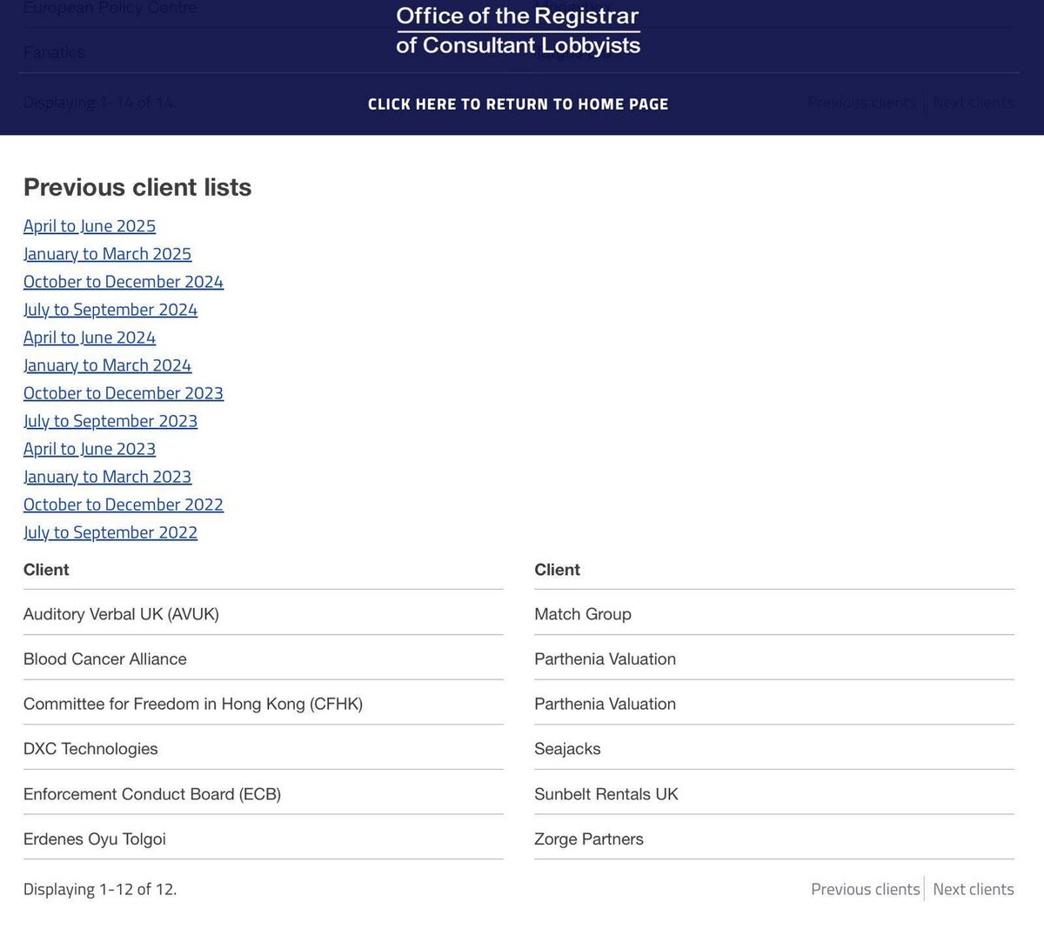
Task: Select the Sunbelt Rentals UK row
Action: coord(774,794)
